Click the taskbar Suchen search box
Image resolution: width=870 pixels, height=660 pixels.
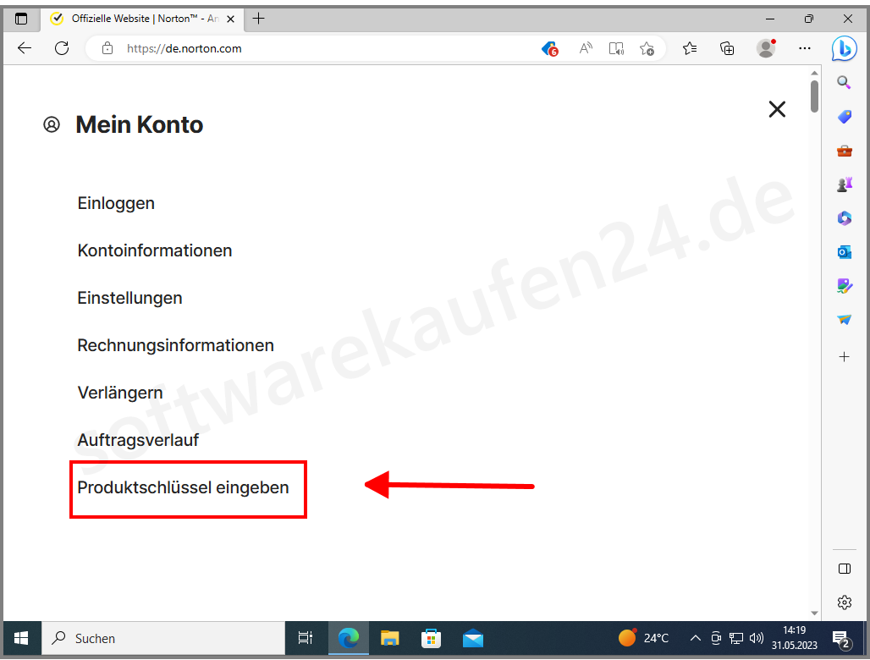163,638
